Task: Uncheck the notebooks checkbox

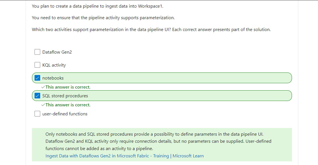Action: point(37,78)
